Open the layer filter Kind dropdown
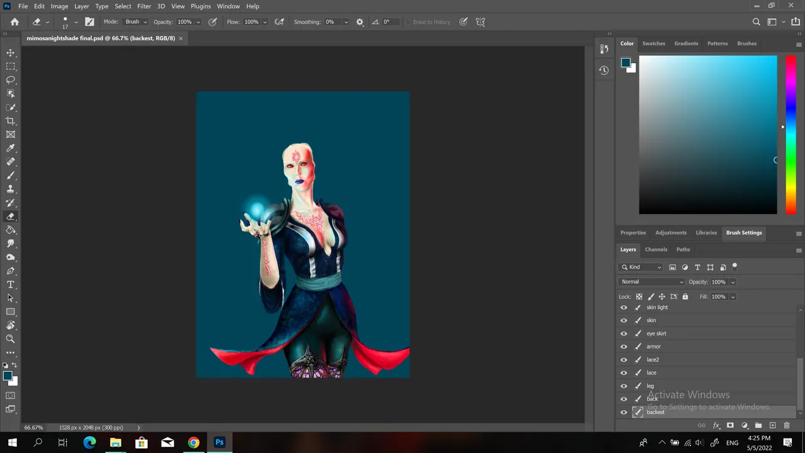The image size is (805, 453). 641,267
